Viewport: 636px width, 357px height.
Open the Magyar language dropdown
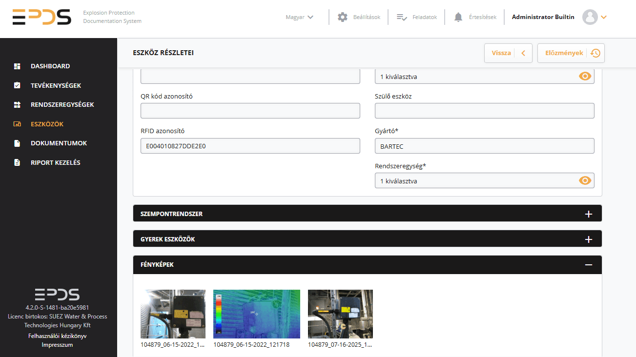pos(300,17)
